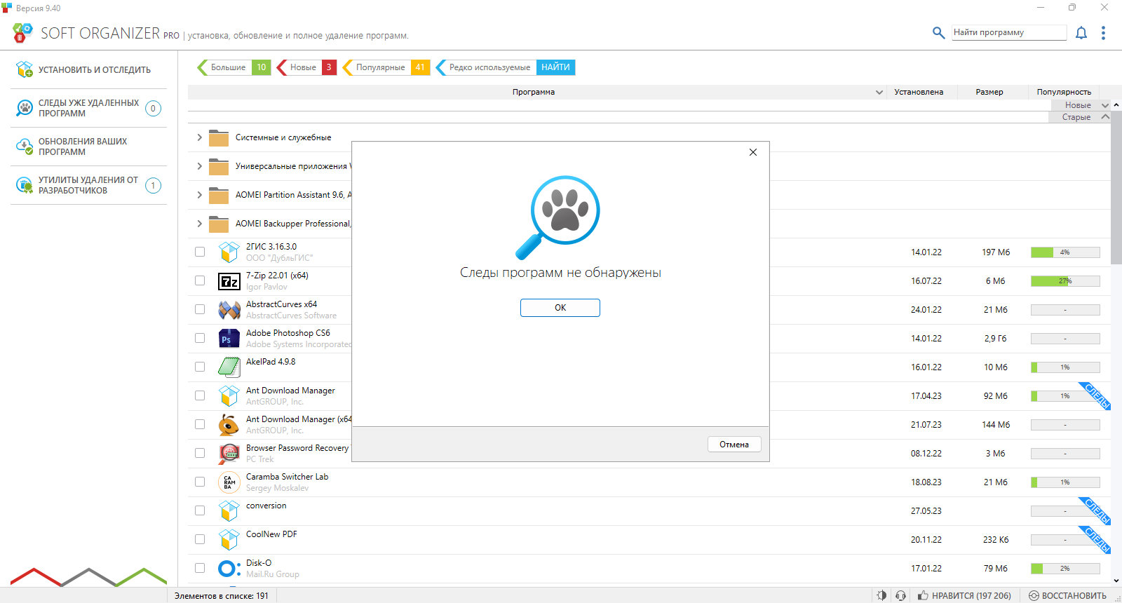This screenshot has width=1122, height=603.
Task: Click the 2ГИС program icon
Action: [229, 252]
